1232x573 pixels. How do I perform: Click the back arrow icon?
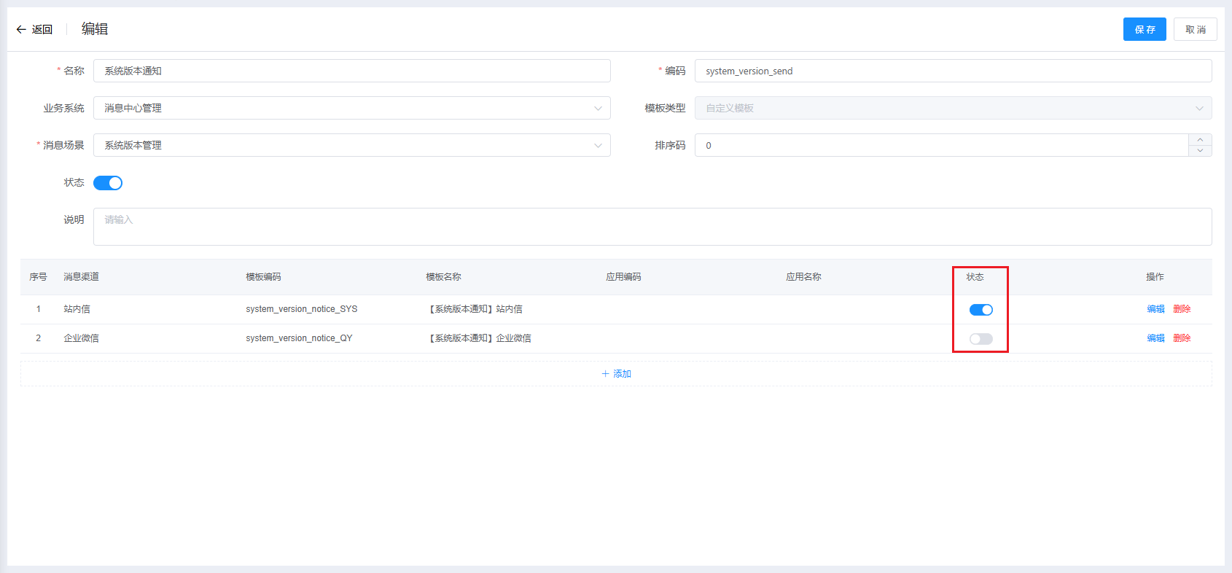[21, 30]
